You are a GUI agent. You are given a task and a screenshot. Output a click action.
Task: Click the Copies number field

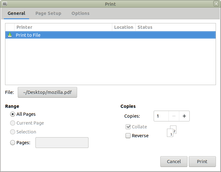coord(161,116)
